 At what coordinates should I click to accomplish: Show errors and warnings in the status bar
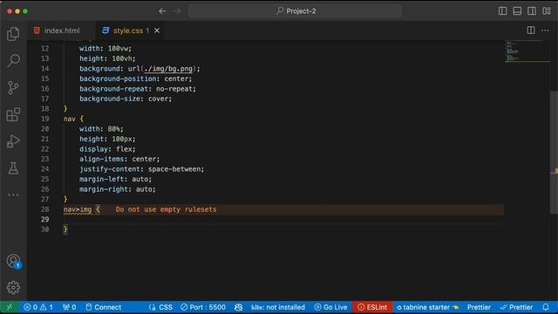(x=38, y=307)
